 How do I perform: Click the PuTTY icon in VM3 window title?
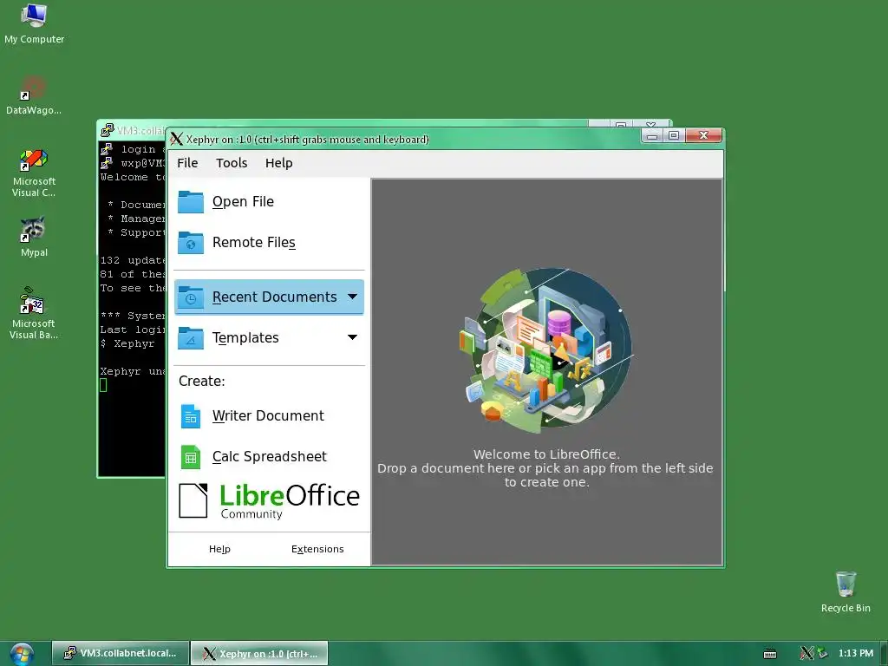107,131
